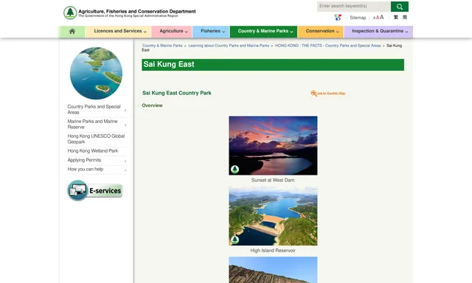Open the Sitemap link
Image resolution: width=472 pixels, height=283 pixels.
pyautogui.click(x=358, y=18)
